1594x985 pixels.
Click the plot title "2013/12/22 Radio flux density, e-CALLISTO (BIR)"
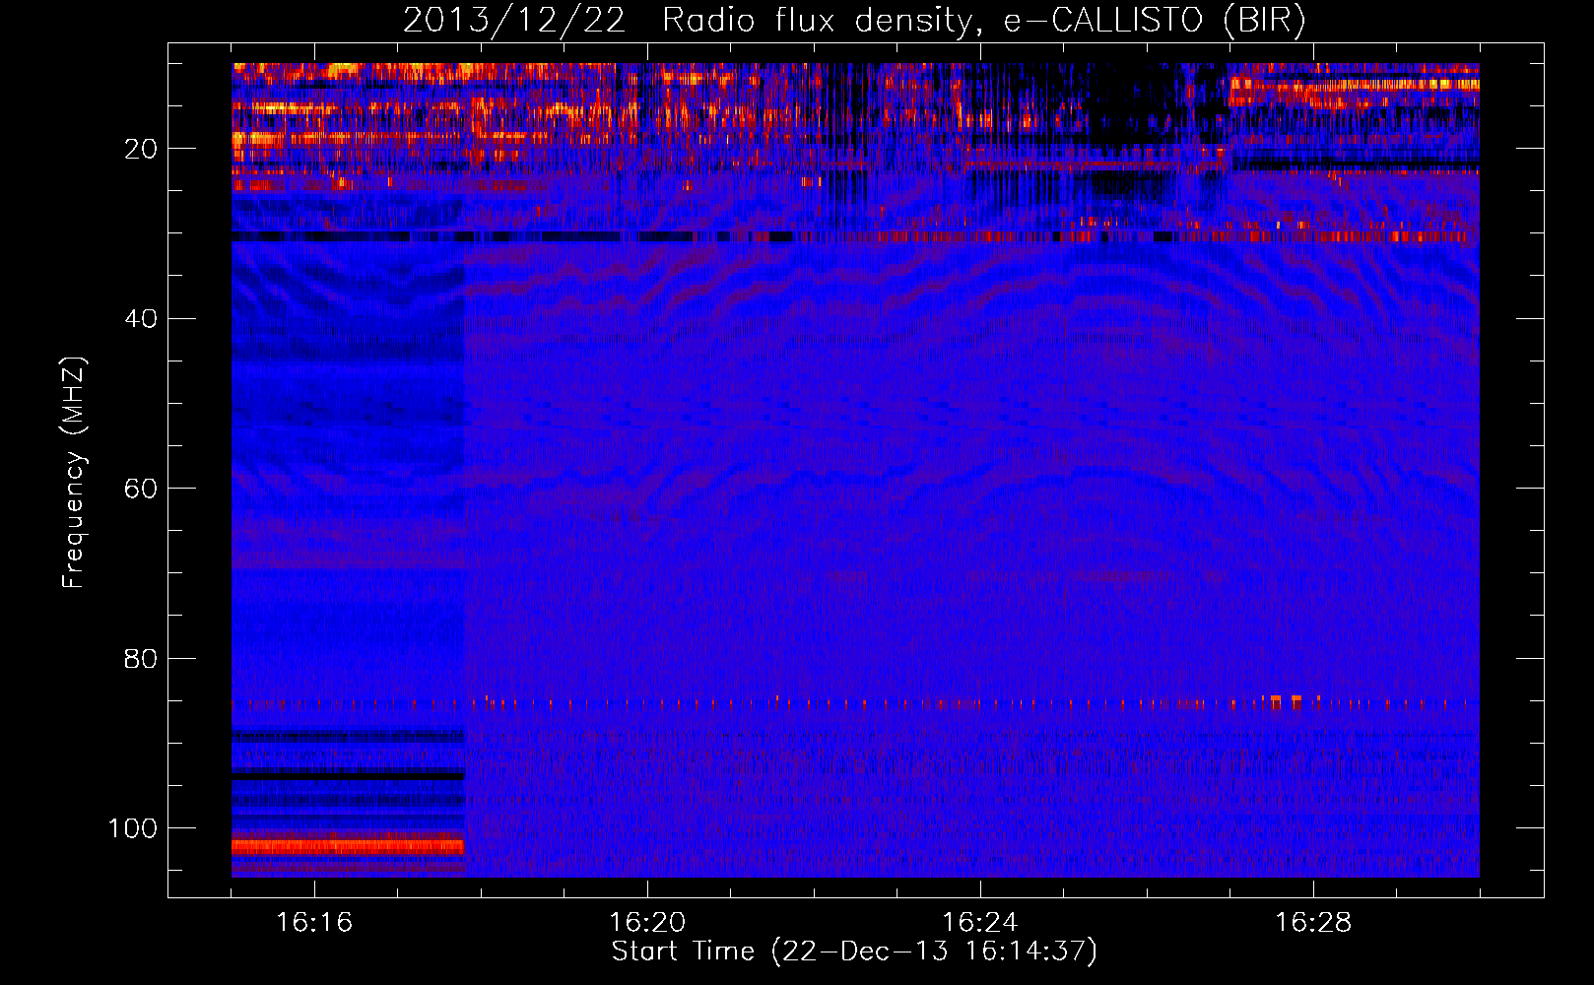854,21
